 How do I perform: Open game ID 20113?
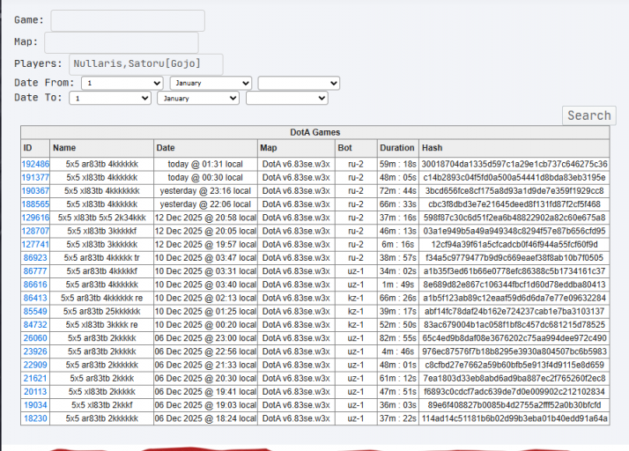(x=35, y=392)
